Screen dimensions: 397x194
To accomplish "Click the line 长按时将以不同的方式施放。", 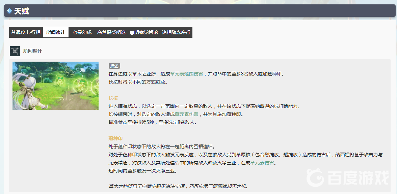I will [138, 82].
